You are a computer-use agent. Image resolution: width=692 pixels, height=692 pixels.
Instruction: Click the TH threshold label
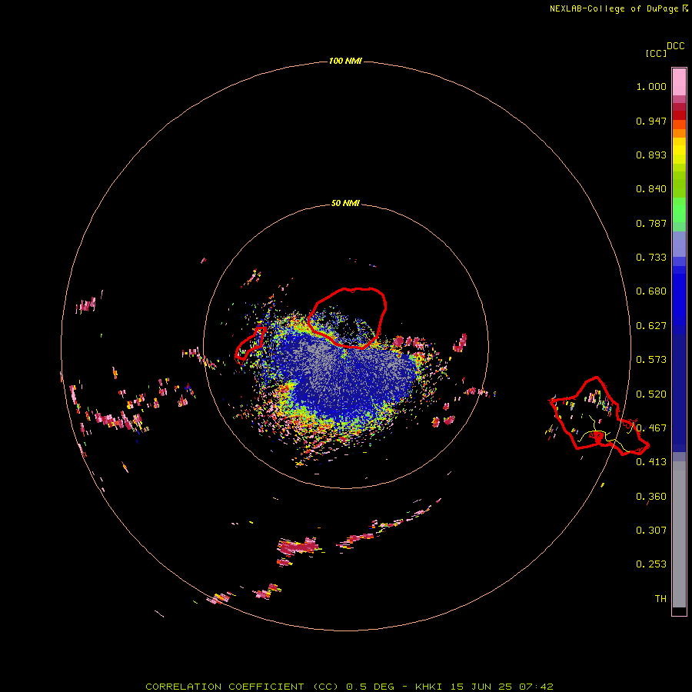tap(660, 599)
